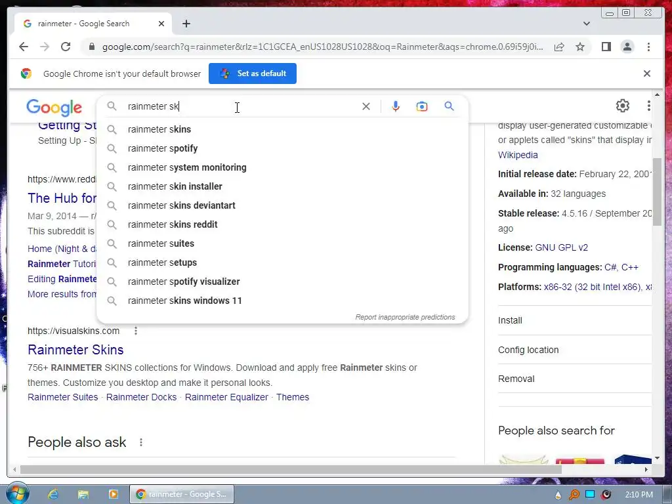Click the Set as default button
The width and height of the screenshot is (672, 504).
point(253,73)
